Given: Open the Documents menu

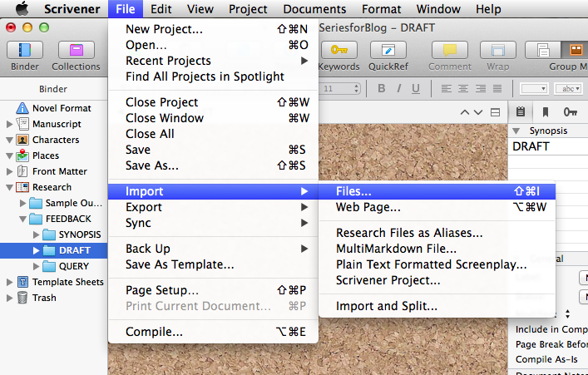Looking at the screenshot, I should click(314, 8).
